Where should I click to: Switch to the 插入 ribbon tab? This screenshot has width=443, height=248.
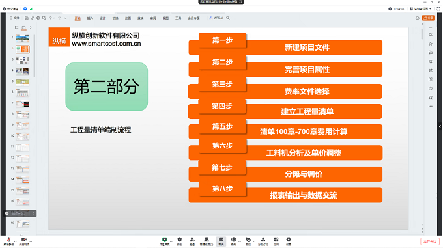[x=90, y=18]
